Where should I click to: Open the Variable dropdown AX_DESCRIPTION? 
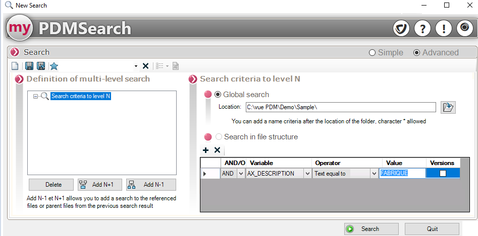pyautogui.click(x=307, y=174)
